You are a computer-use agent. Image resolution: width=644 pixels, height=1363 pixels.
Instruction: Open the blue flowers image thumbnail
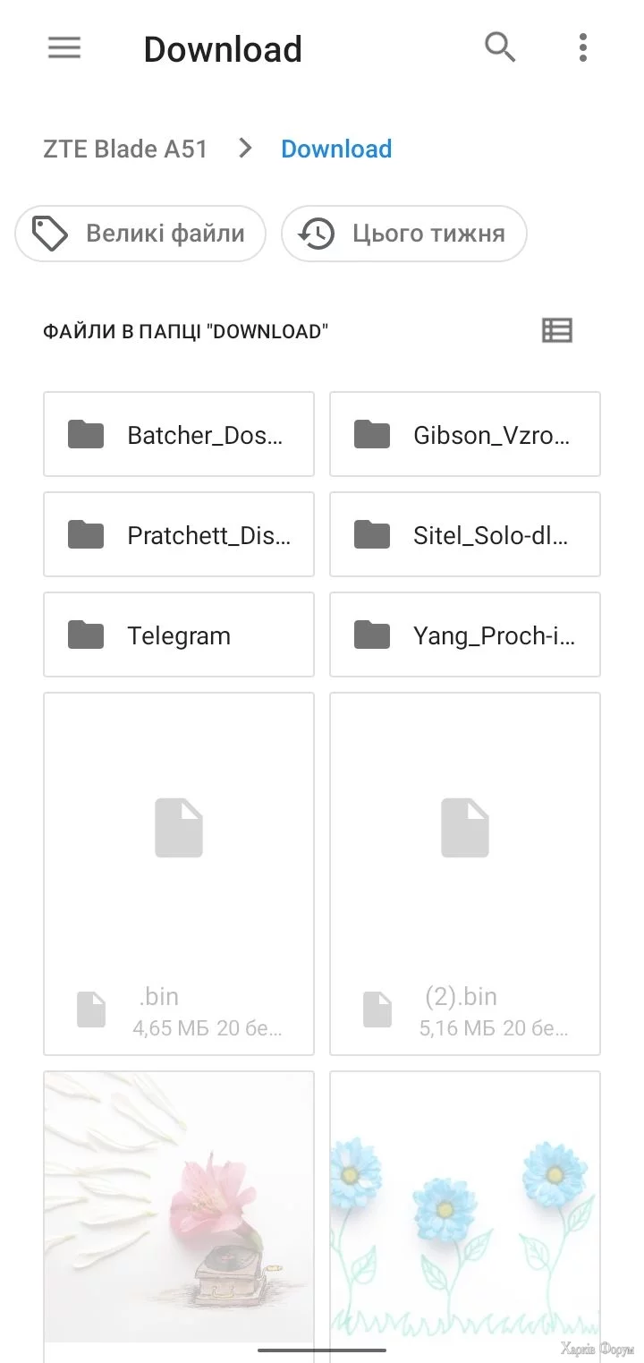(x=465, y=1206)
